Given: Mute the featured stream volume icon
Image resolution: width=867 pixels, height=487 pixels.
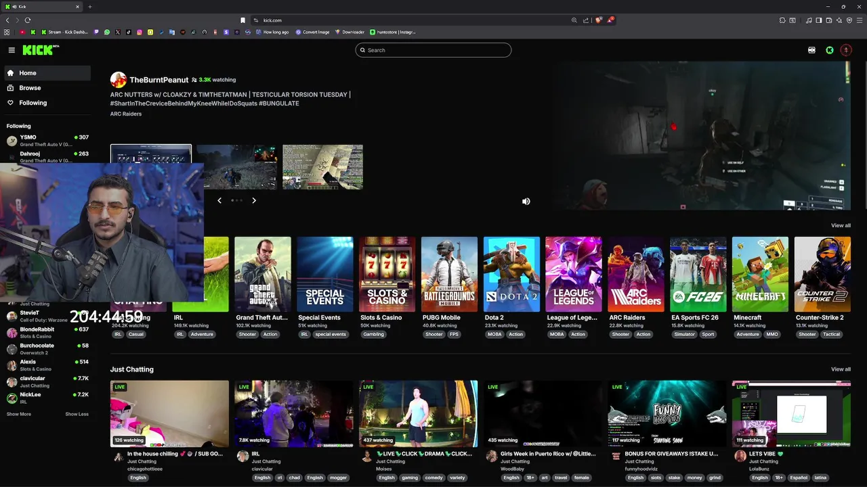Looking at the screenshot, I should tap(526, 202).
